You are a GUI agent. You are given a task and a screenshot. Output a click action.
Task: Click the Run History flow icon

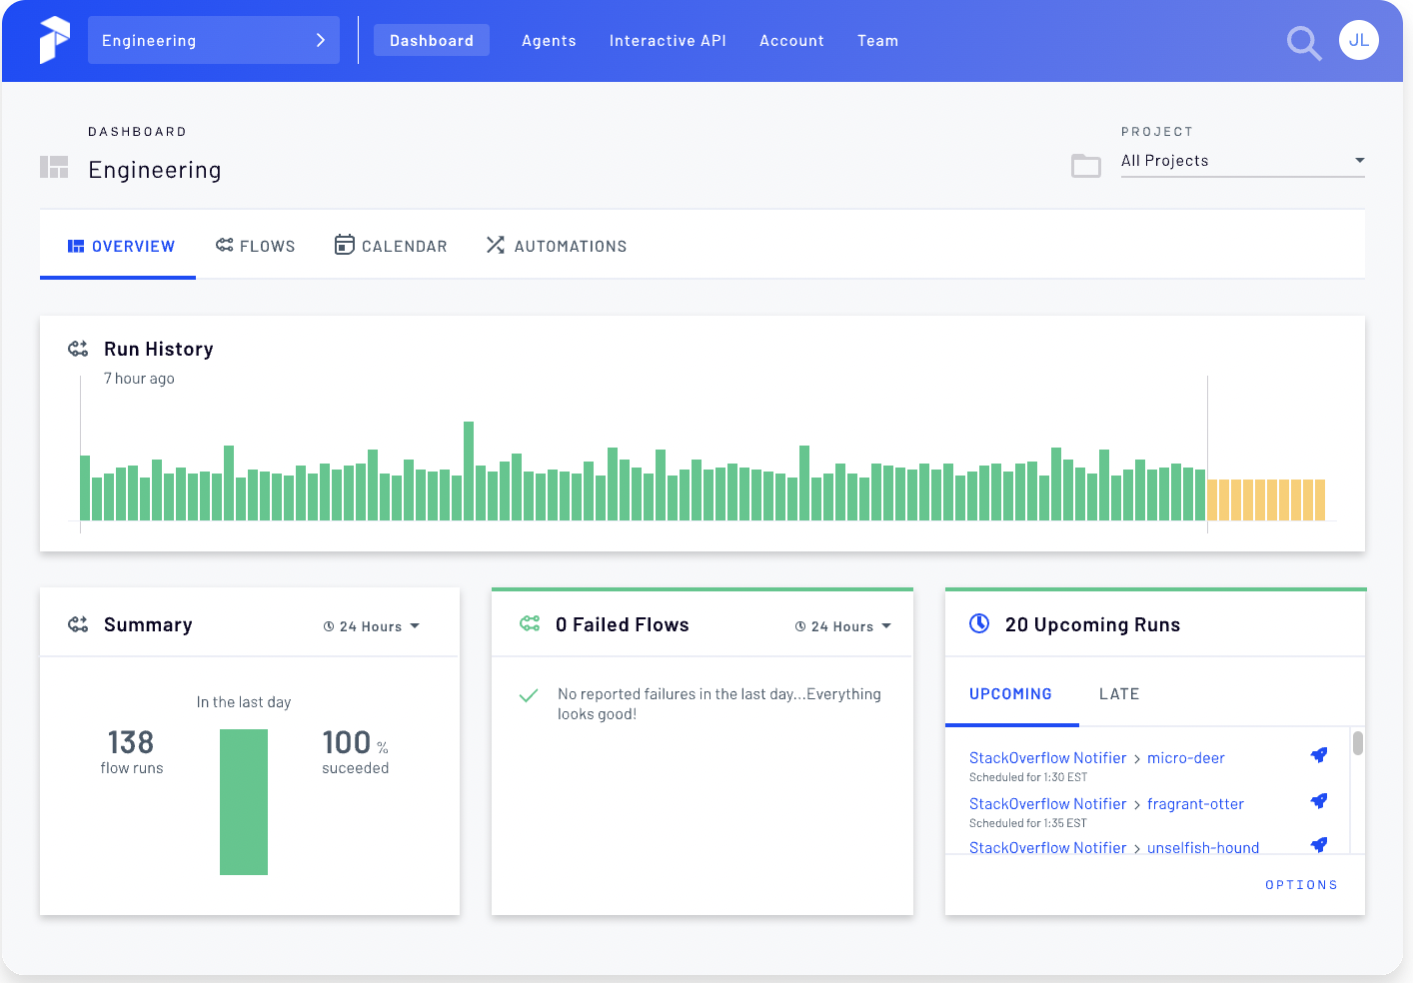pos(78,349)
